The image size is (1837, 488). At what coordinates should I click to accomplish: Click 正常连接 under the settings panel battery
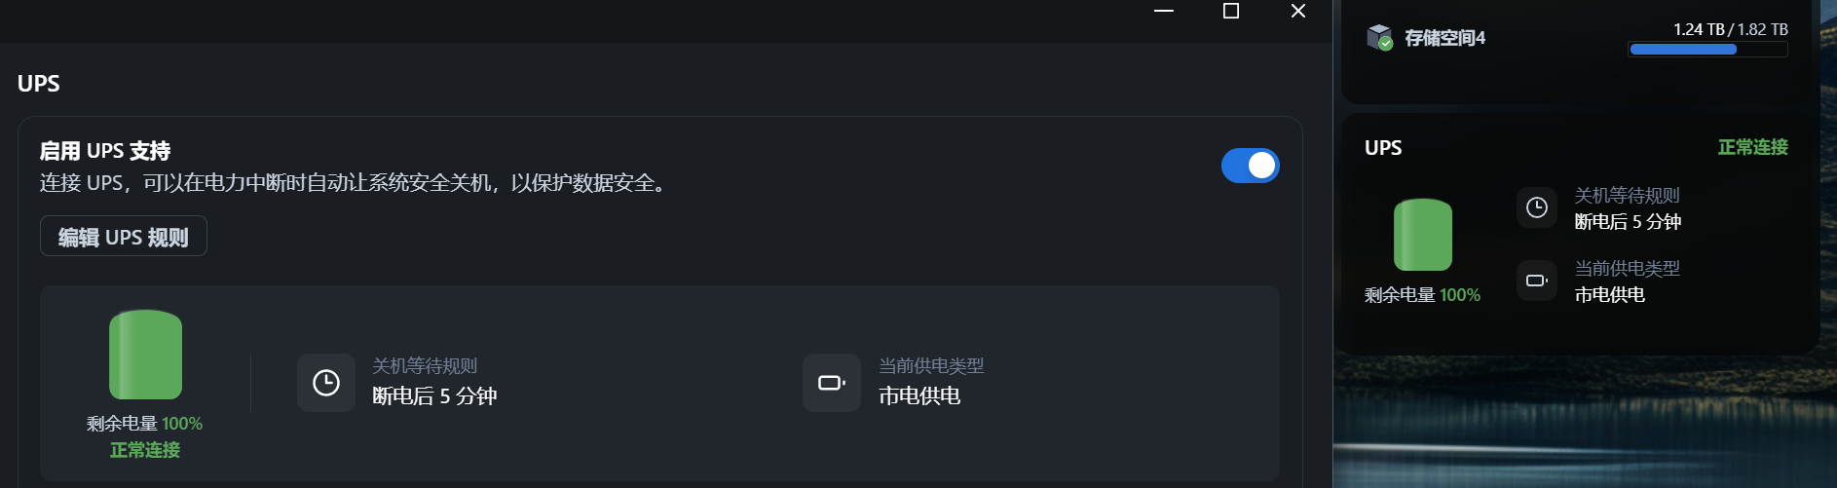pyautogui.click(x=145, y=450)
